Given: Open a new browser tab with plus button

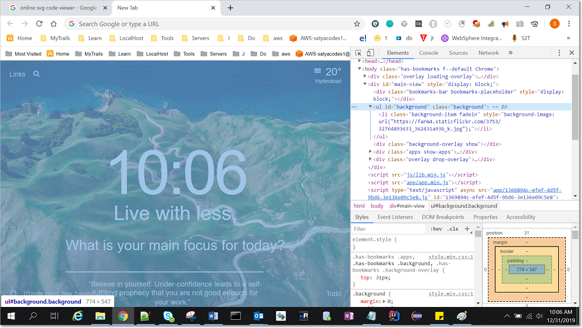Looking at the screenshot, I should tap(230, 8).
